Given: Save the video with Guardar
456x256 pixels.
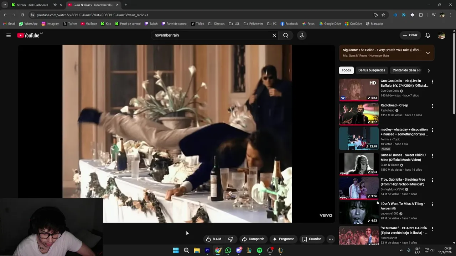Looking at the screenshot, I should (311, 239).
